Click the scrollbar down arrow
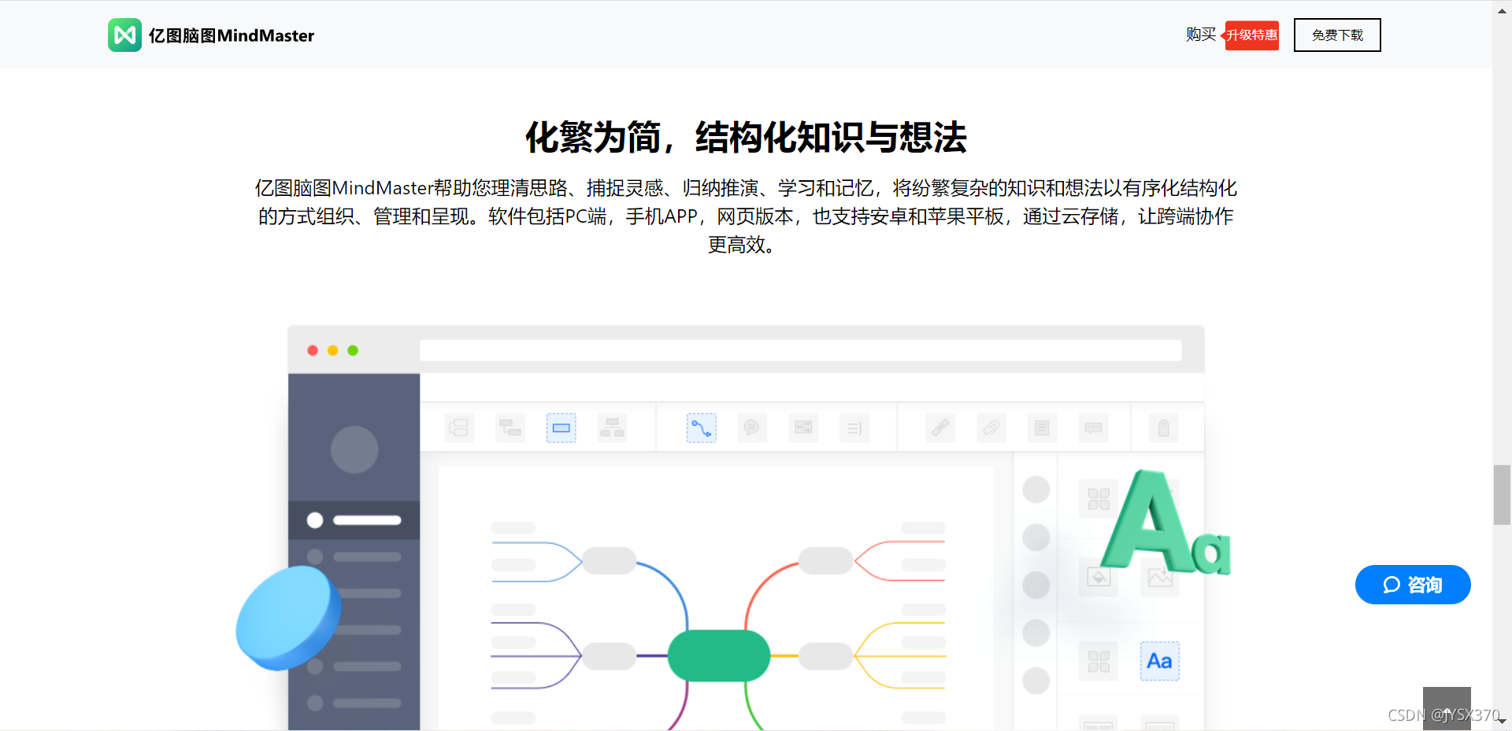 [1502, 721]
